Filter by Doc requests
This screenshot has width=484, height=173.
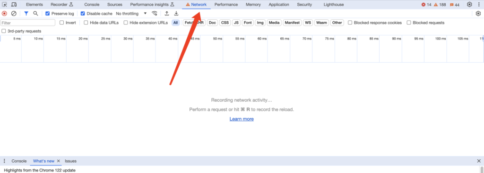[212, 23]
